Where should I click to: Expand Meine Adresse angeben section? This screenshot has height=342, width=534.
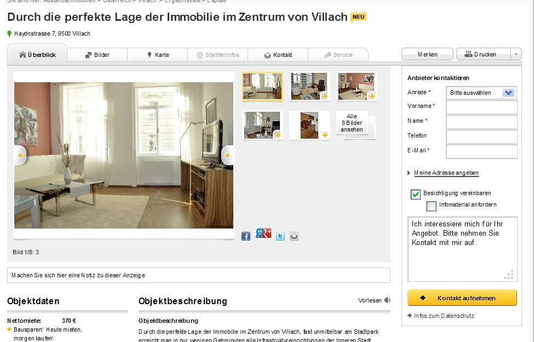[x=446, y=173]
